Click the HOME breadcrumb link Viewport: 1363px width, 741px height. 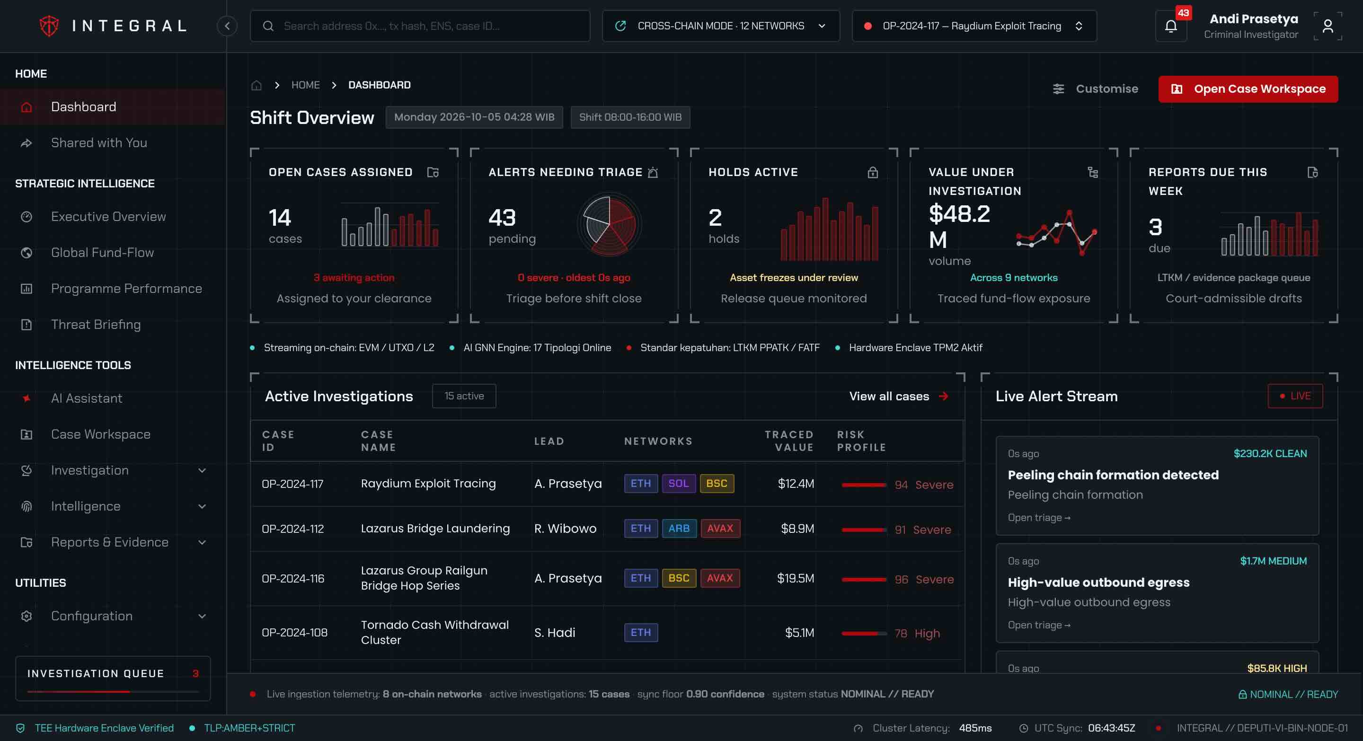tap(305, 85)
